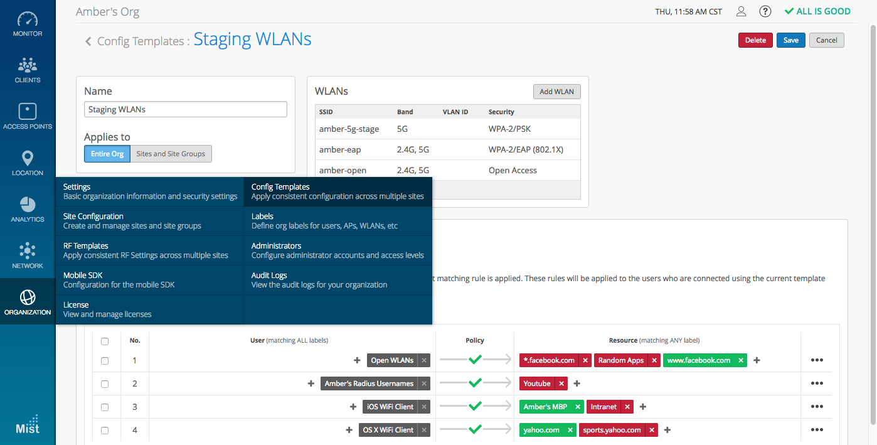877x445 pixels.
Task: Remove the Amber's MBP resource label
Action: pos(578,407)
